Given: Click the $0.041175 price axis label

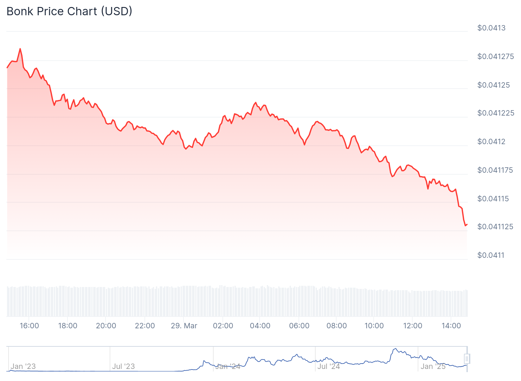Looking at the screenshot, I should tap(495, 170).
